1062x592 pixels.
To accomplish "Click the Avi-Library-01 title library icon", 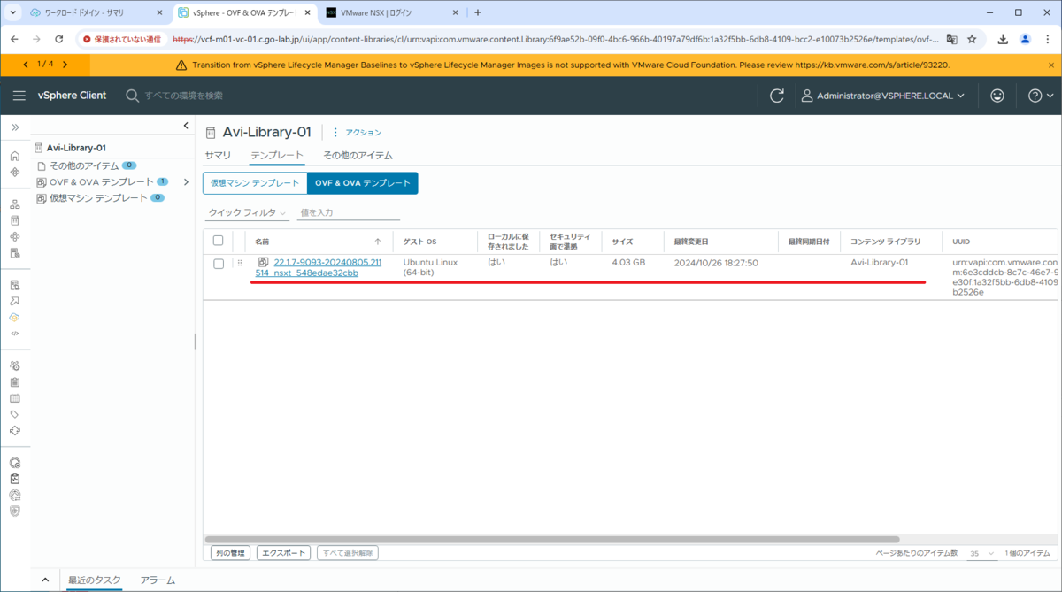I will tap(211, 133).
